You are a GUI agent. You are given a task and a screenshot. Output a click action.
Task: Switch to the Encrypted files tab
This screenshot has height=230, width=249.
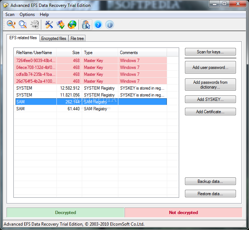pyautogui.click(x=54, y=38)
